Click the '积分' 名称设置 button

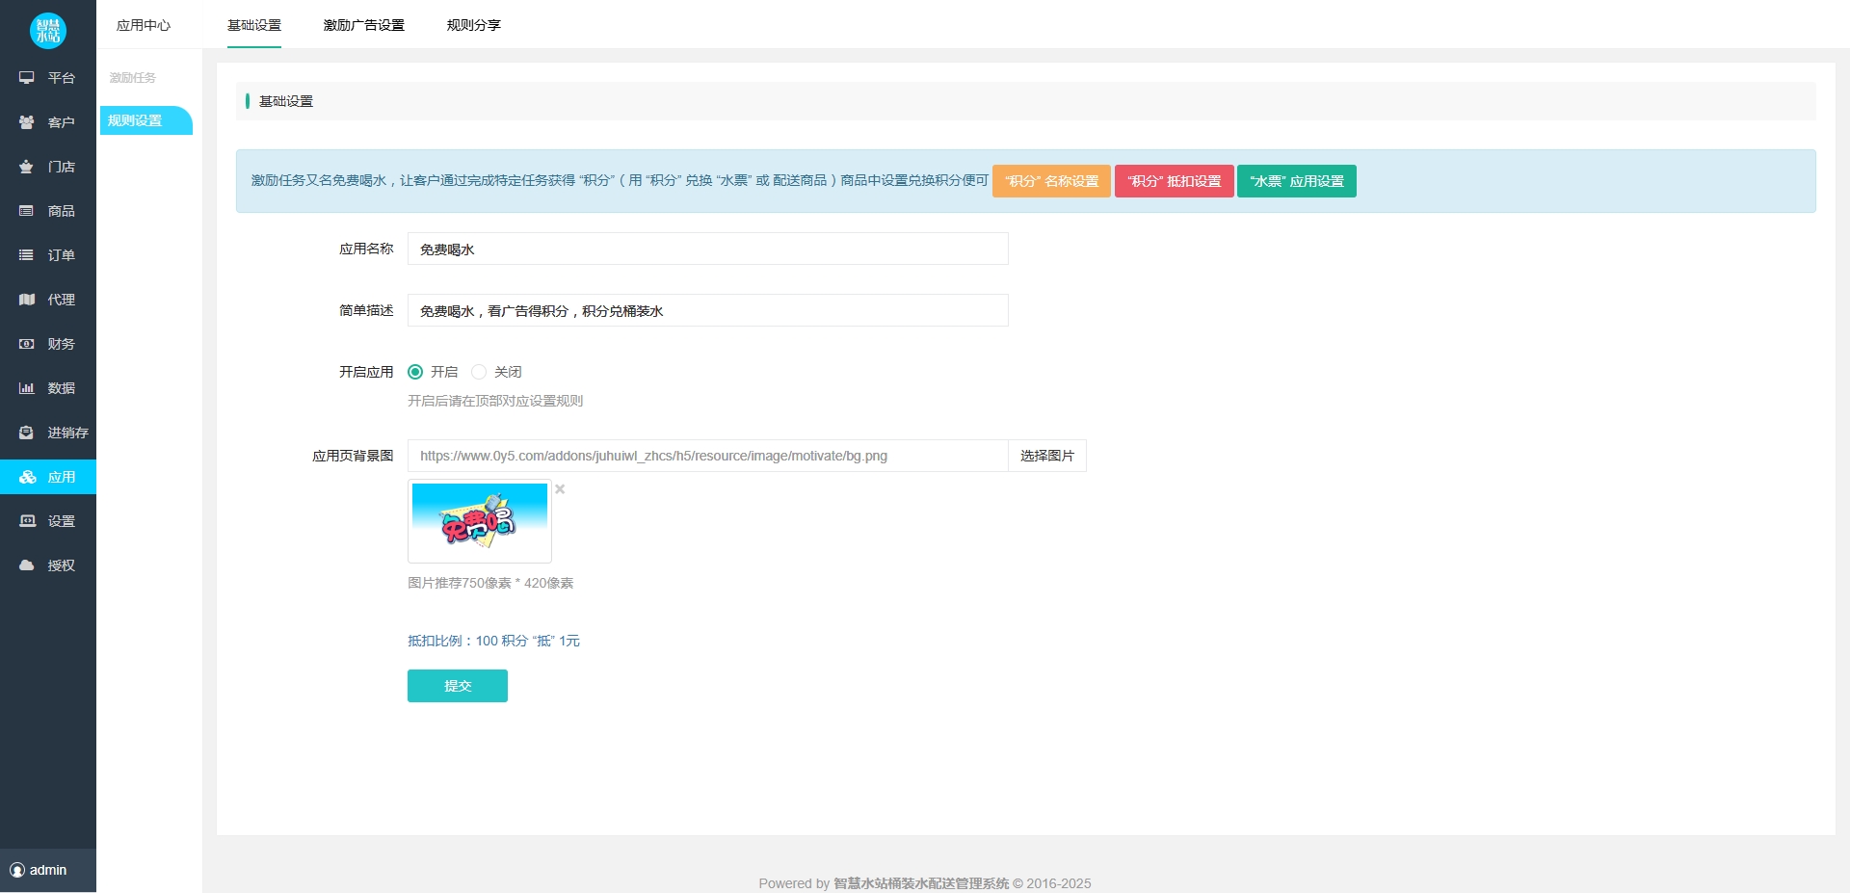(x=1051, y=181)
